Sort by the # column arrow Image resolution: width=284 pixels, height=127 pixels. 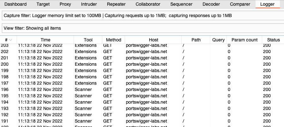(x=11, y=40)
